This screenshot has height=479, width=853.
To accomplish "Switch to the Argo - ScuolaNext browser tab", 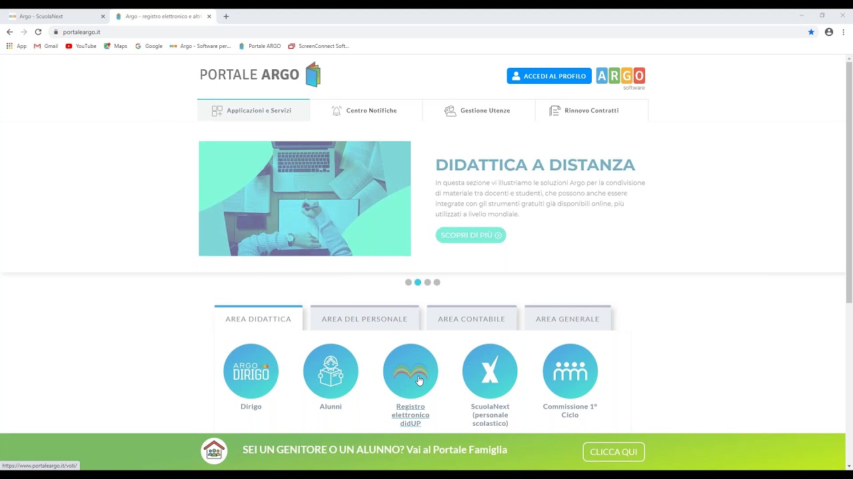I will click(57, 17).
